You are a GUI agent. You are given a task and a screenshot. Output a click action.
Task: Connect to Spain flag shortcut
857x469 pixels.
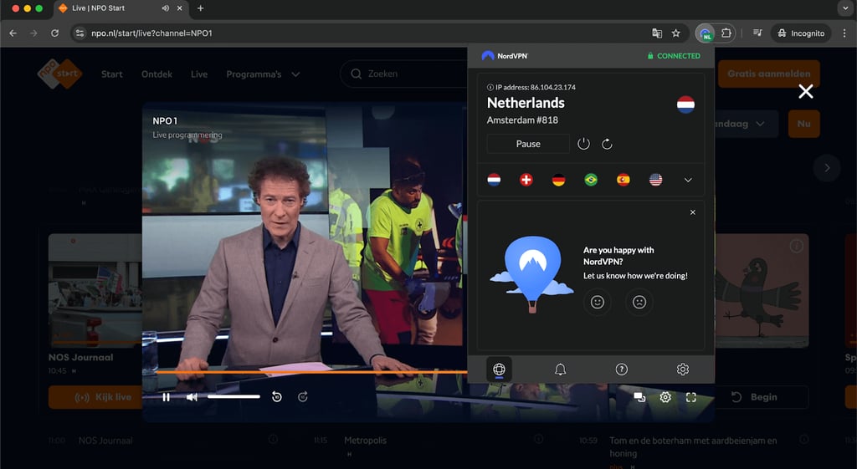tap(623, 180)
